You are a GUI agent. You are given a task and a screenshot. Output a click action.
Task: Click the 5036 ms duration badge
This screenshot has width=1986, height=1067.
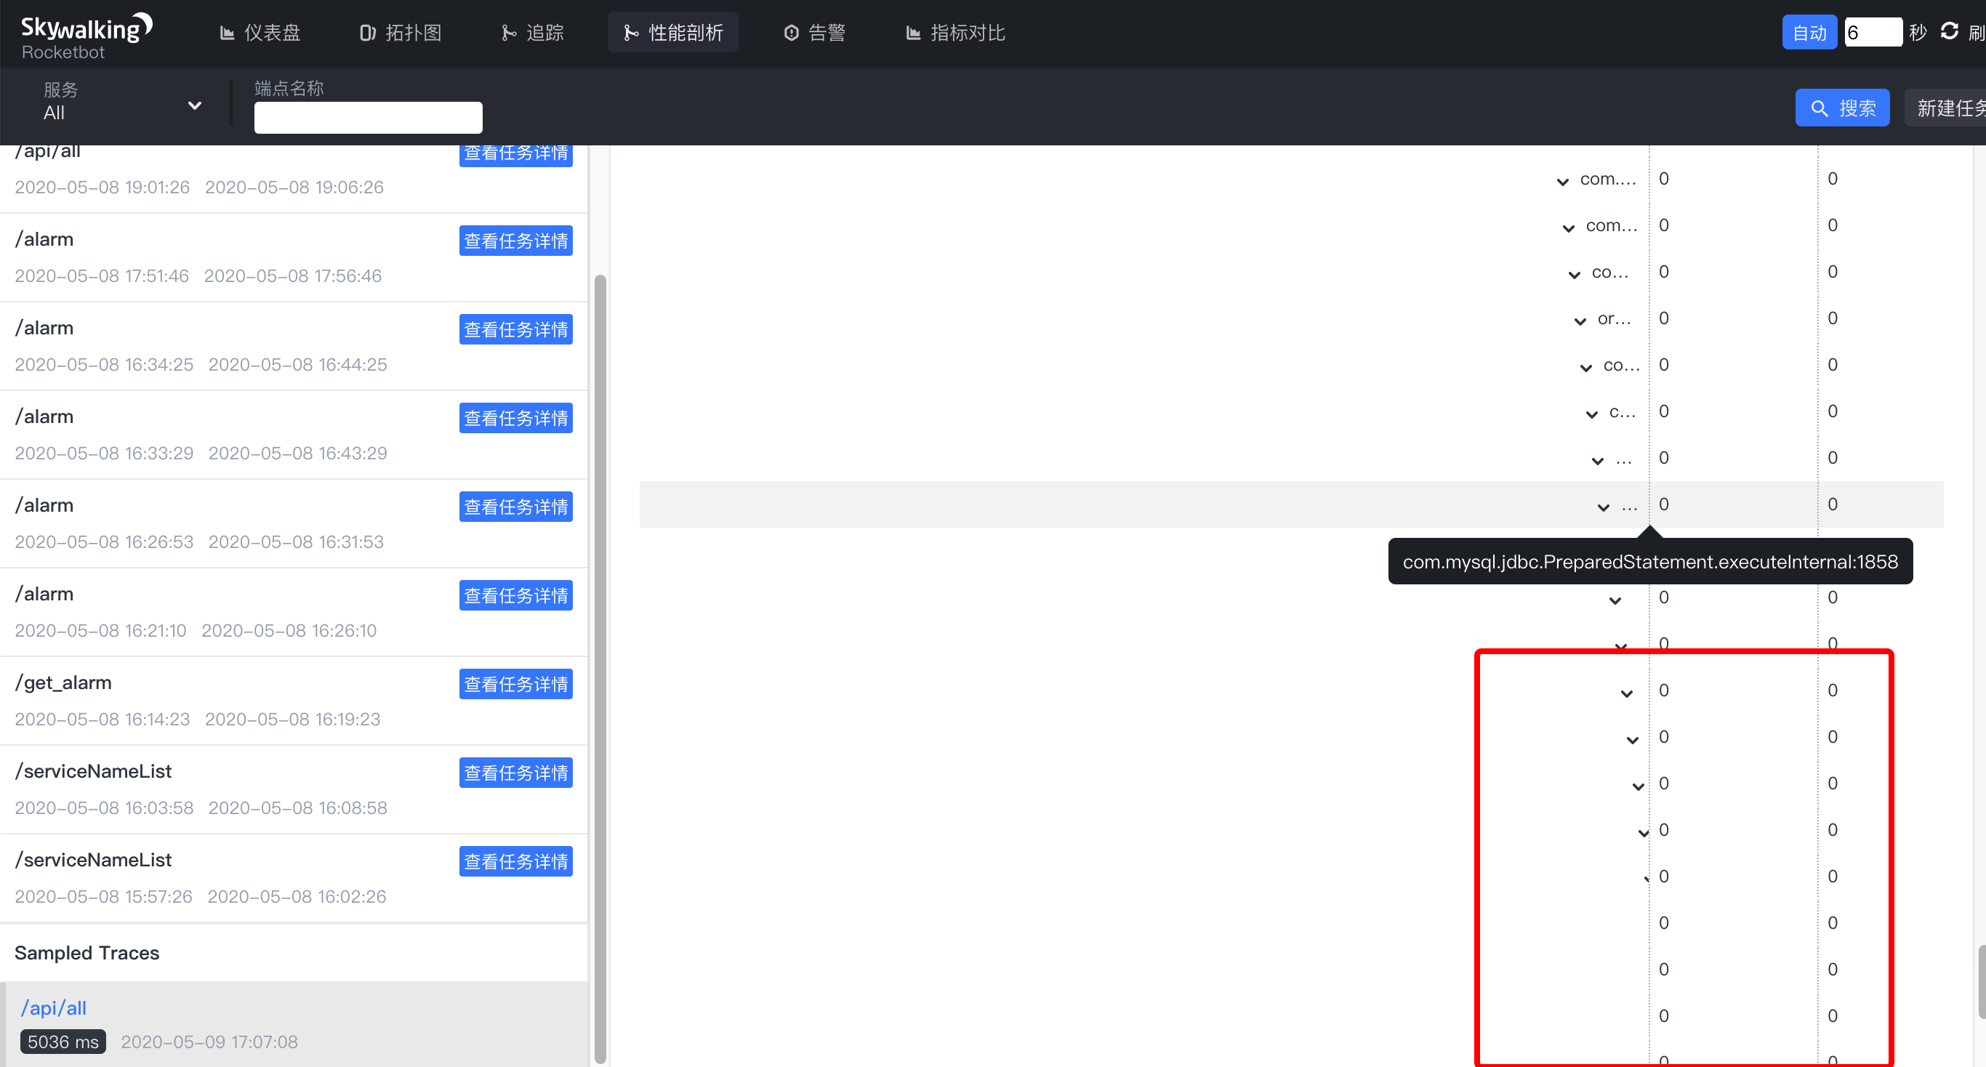point(63,1042)
